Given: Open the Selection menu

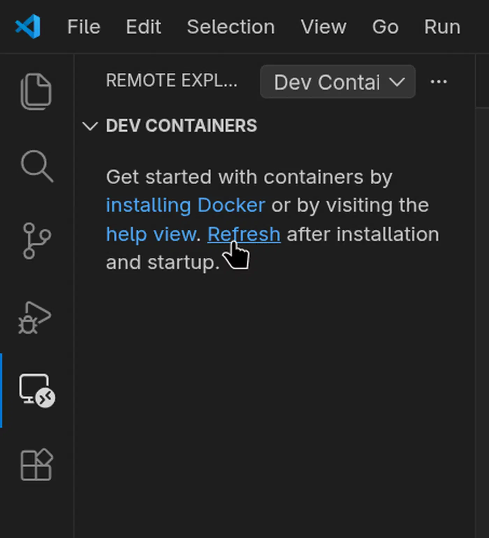Looking at the screenshot, I should tap(231, 27).
